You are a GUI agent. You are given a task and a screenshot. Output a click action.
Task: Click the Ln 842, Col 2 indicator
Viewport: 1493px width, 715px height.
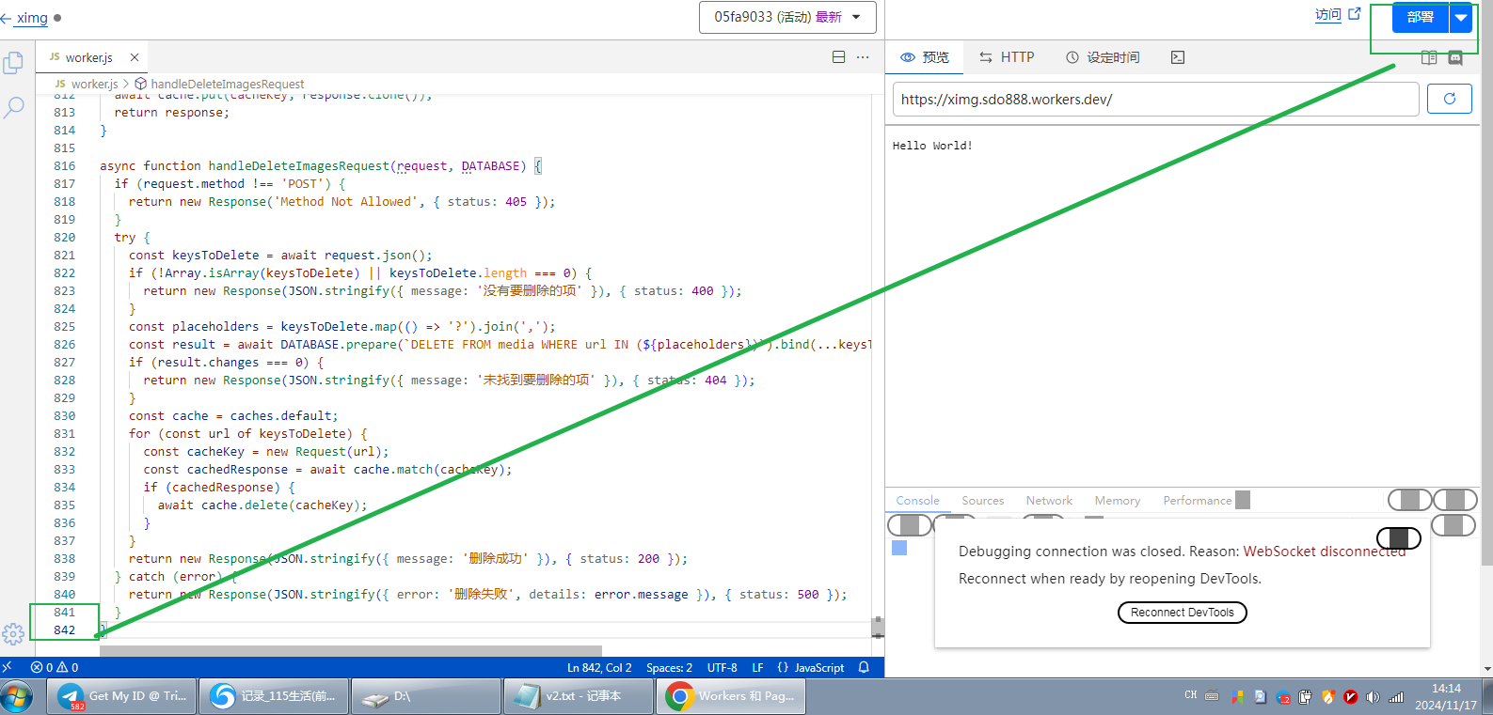599,667
